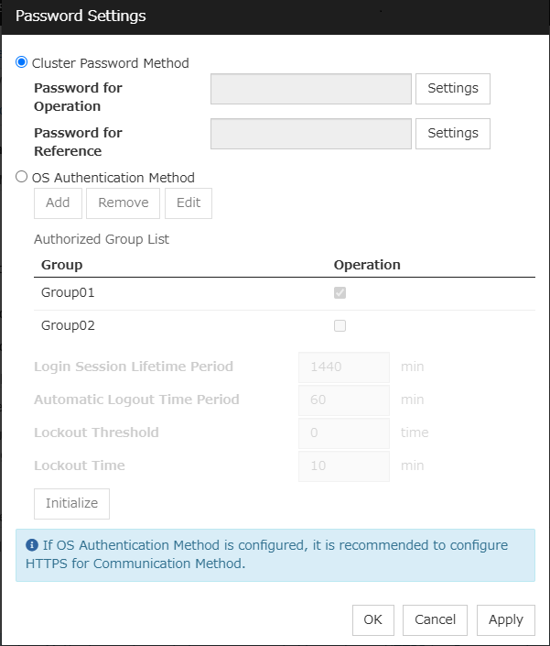Click Automatic Logout Time Period field

click(x=344, y=400)
